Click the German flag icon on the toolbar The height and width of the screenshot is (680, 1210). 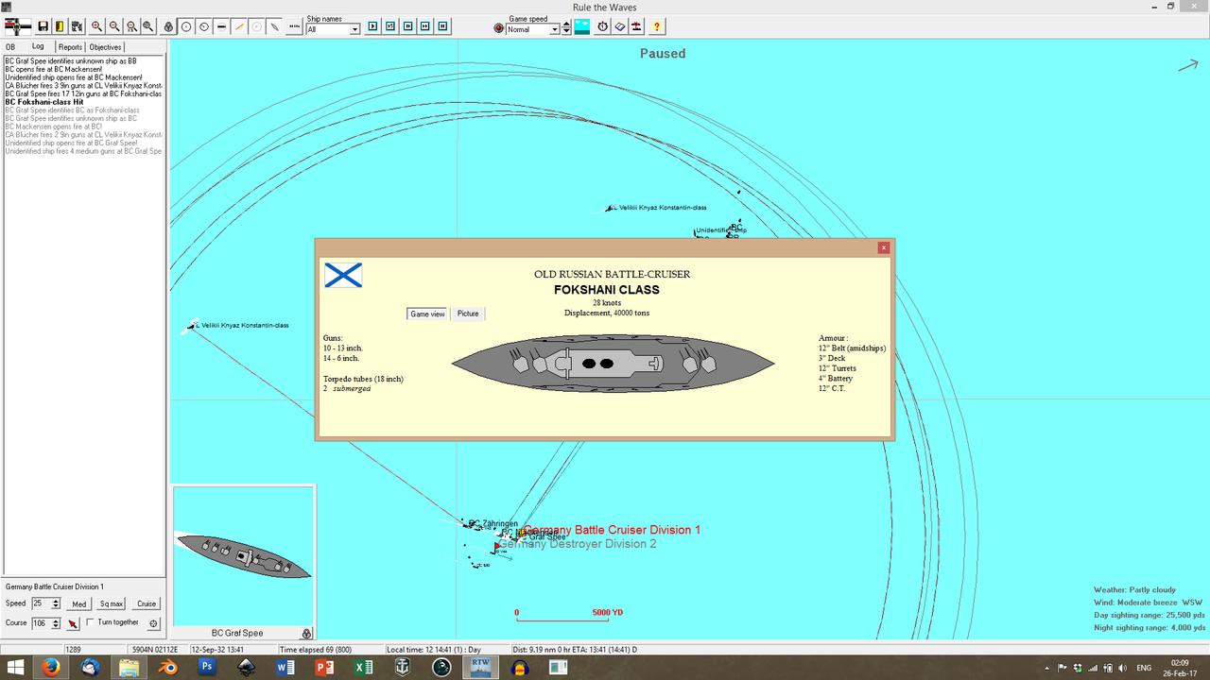click(19, 26)
